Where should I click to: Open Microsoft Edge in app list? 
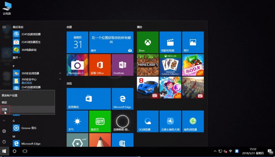tap(27, 144)
